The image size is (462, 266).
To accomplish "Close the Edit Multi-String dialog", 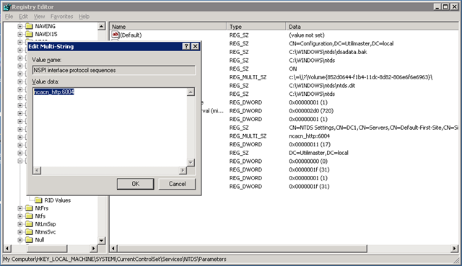I will point(195,46).
